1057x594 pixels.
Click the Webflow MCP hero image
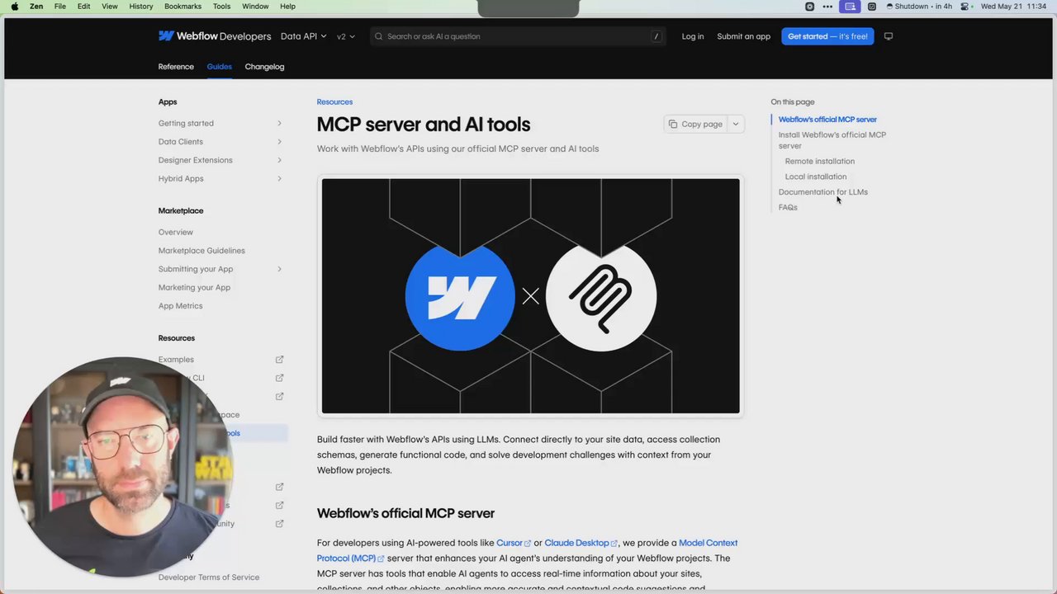[x=530, y=296]
